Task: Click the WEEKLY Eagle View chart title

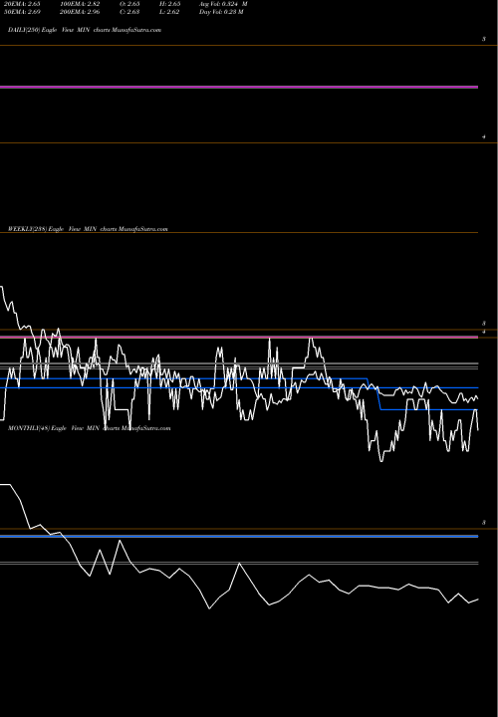Action: [88, 229]
